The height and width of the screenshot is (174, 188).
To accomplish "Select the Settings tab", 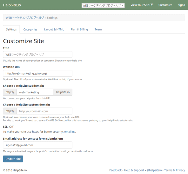I will click(11, 29).
